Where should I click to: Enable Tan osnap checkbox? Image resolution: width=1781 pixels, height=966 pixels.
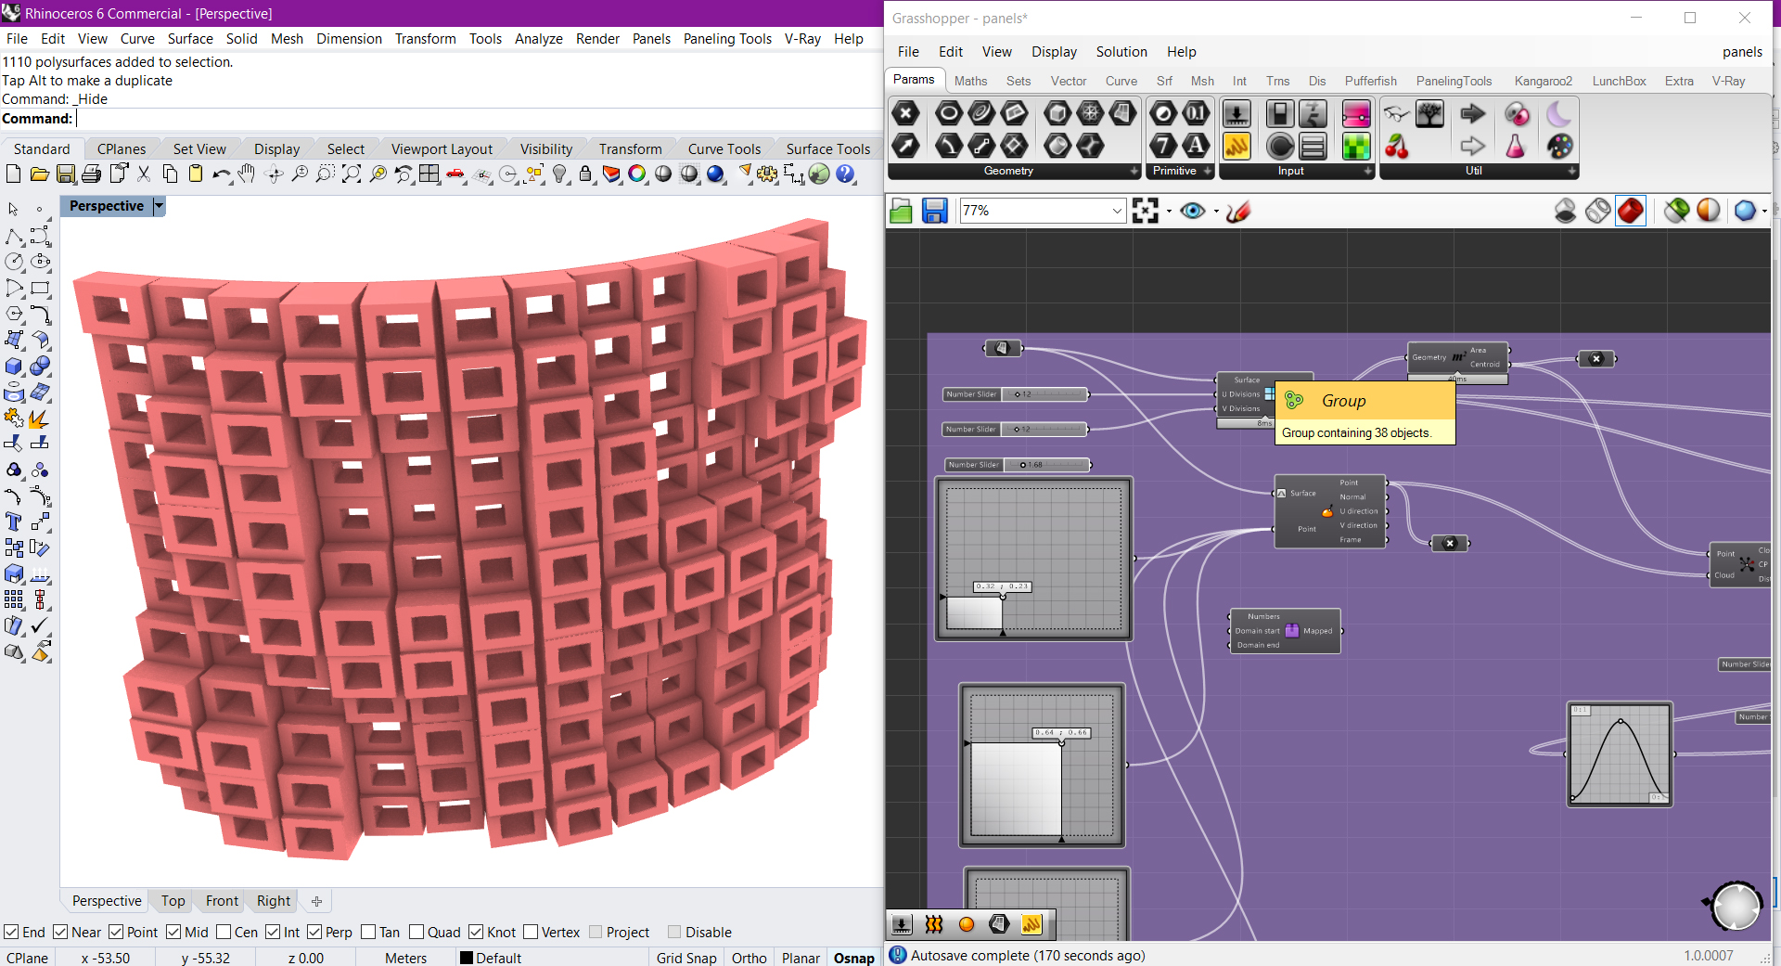point(368,932)
